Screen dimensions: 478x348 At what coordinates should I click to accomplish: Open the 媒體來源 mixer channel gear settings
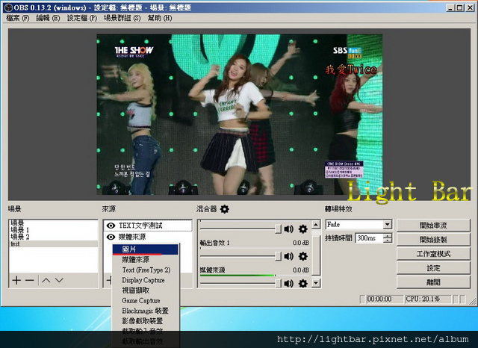click(x=302, y=283)
